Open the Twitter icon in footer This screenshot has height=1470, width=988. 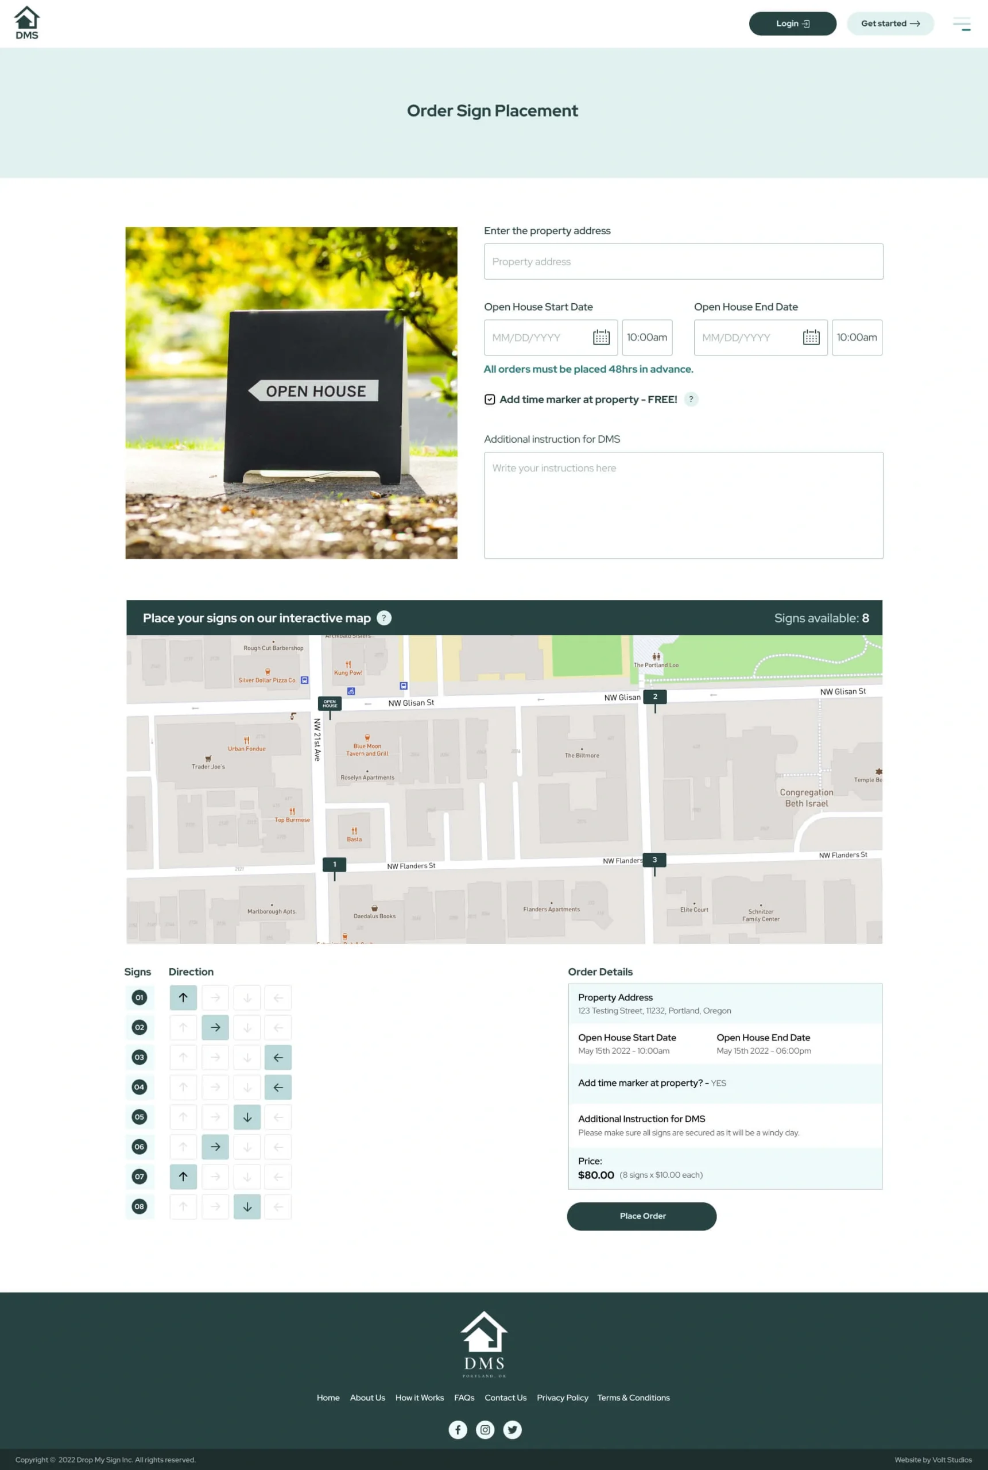(512, 1430)
